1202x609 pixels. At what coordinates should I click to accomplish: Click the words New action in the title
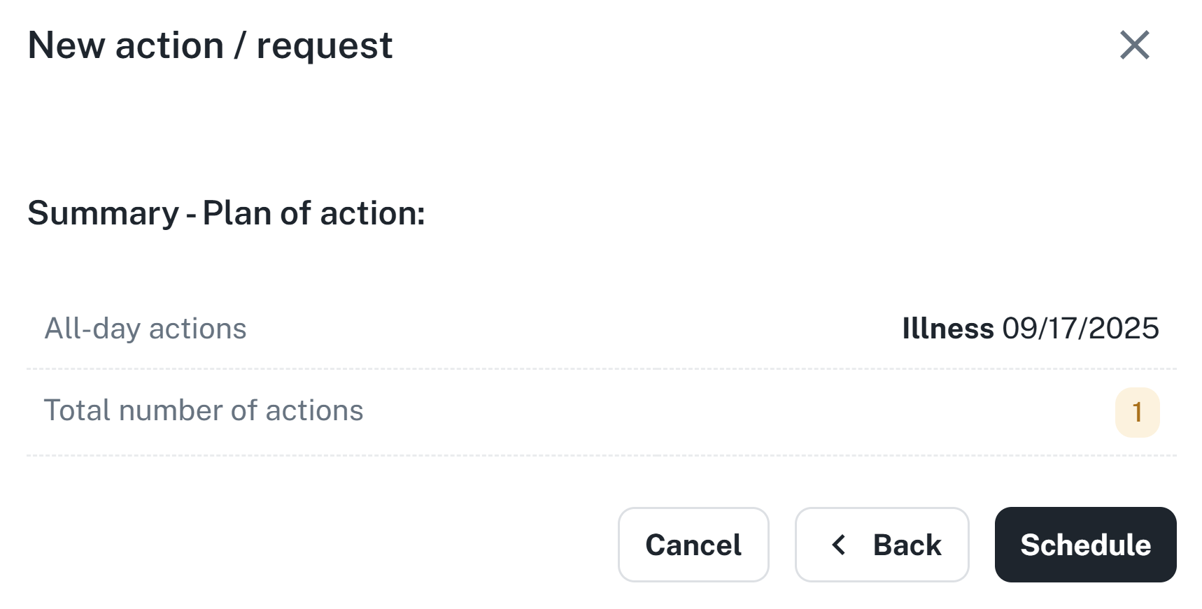coord(126,46)
